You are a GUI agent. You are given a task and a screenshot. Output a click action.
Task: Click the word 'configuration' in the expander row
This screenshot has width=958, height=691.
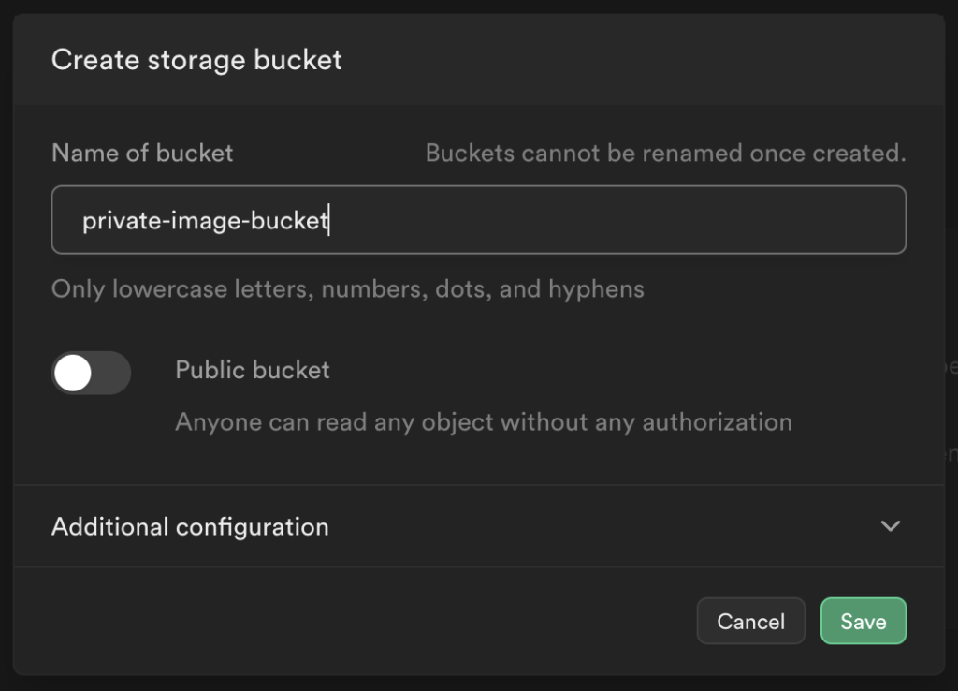(x=253, y=526)
